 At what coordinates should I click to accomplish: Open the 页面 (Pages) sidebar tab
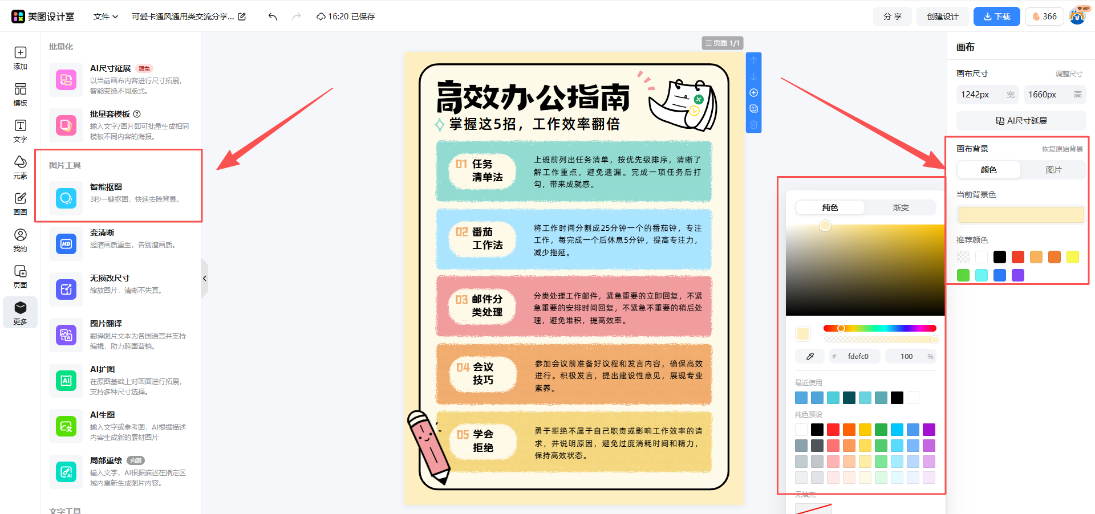pyautogui.click(x=20, y=276)
